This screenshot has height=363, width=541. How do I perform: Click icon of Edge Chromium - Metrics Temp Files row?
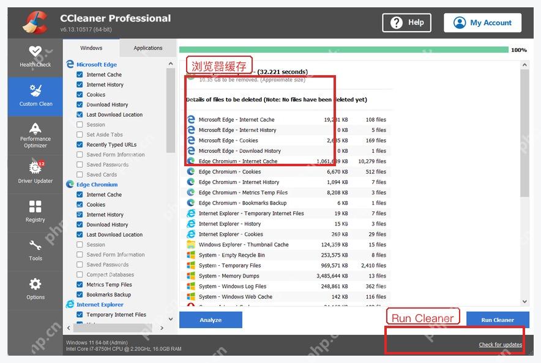tap(191, 192)
